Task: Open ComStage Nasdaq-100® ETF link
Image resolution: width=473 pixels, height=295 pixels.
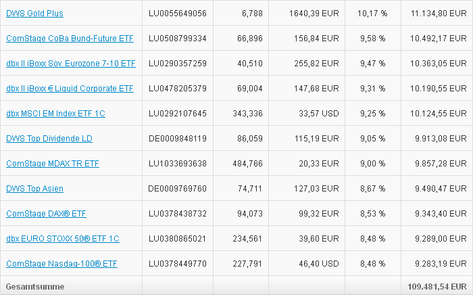Action: coord(62,264)
